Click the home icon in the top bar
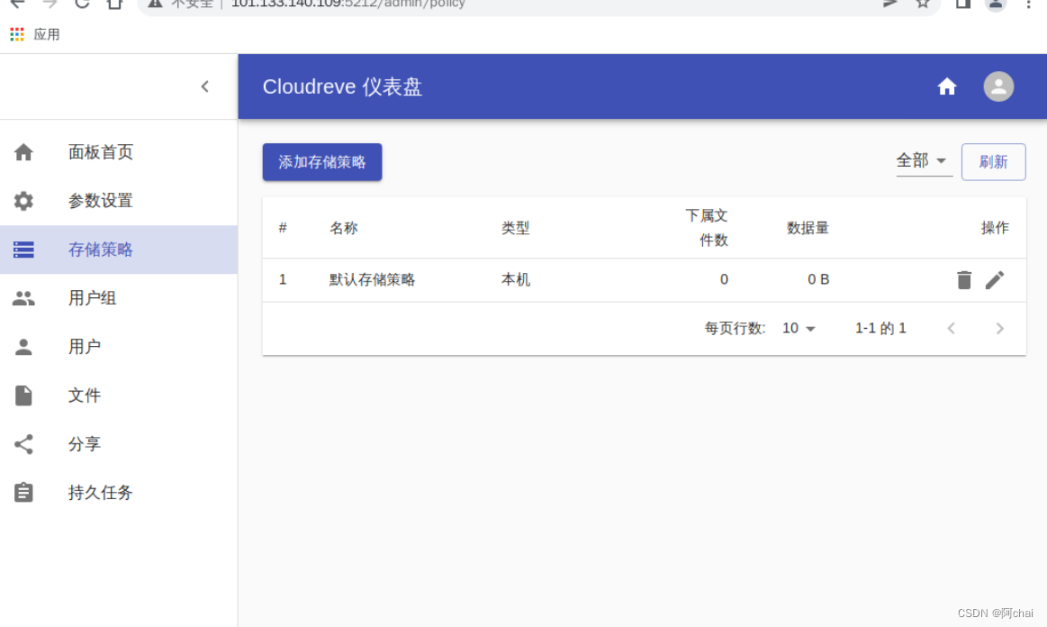1047x627 pixels. [947, 86]
